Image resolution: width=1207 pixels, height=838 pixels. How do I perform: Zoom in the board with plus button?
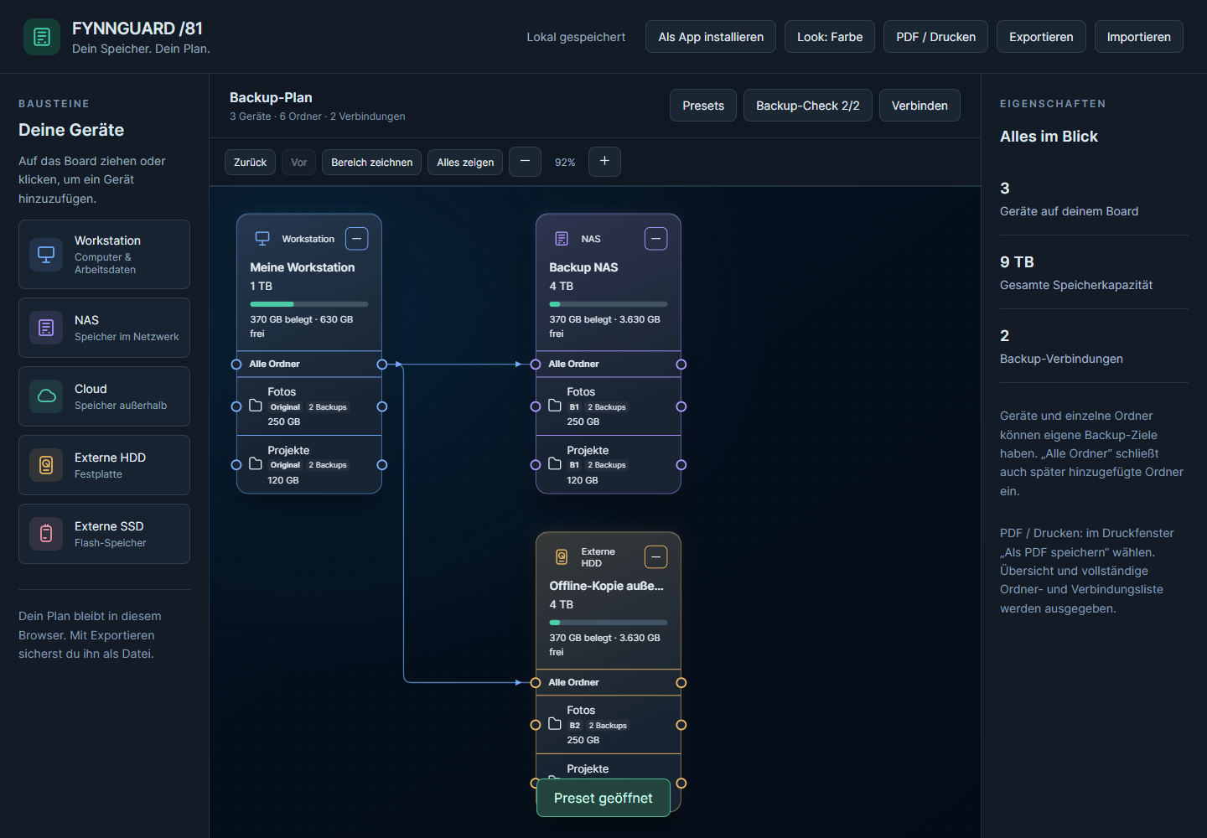604,161
